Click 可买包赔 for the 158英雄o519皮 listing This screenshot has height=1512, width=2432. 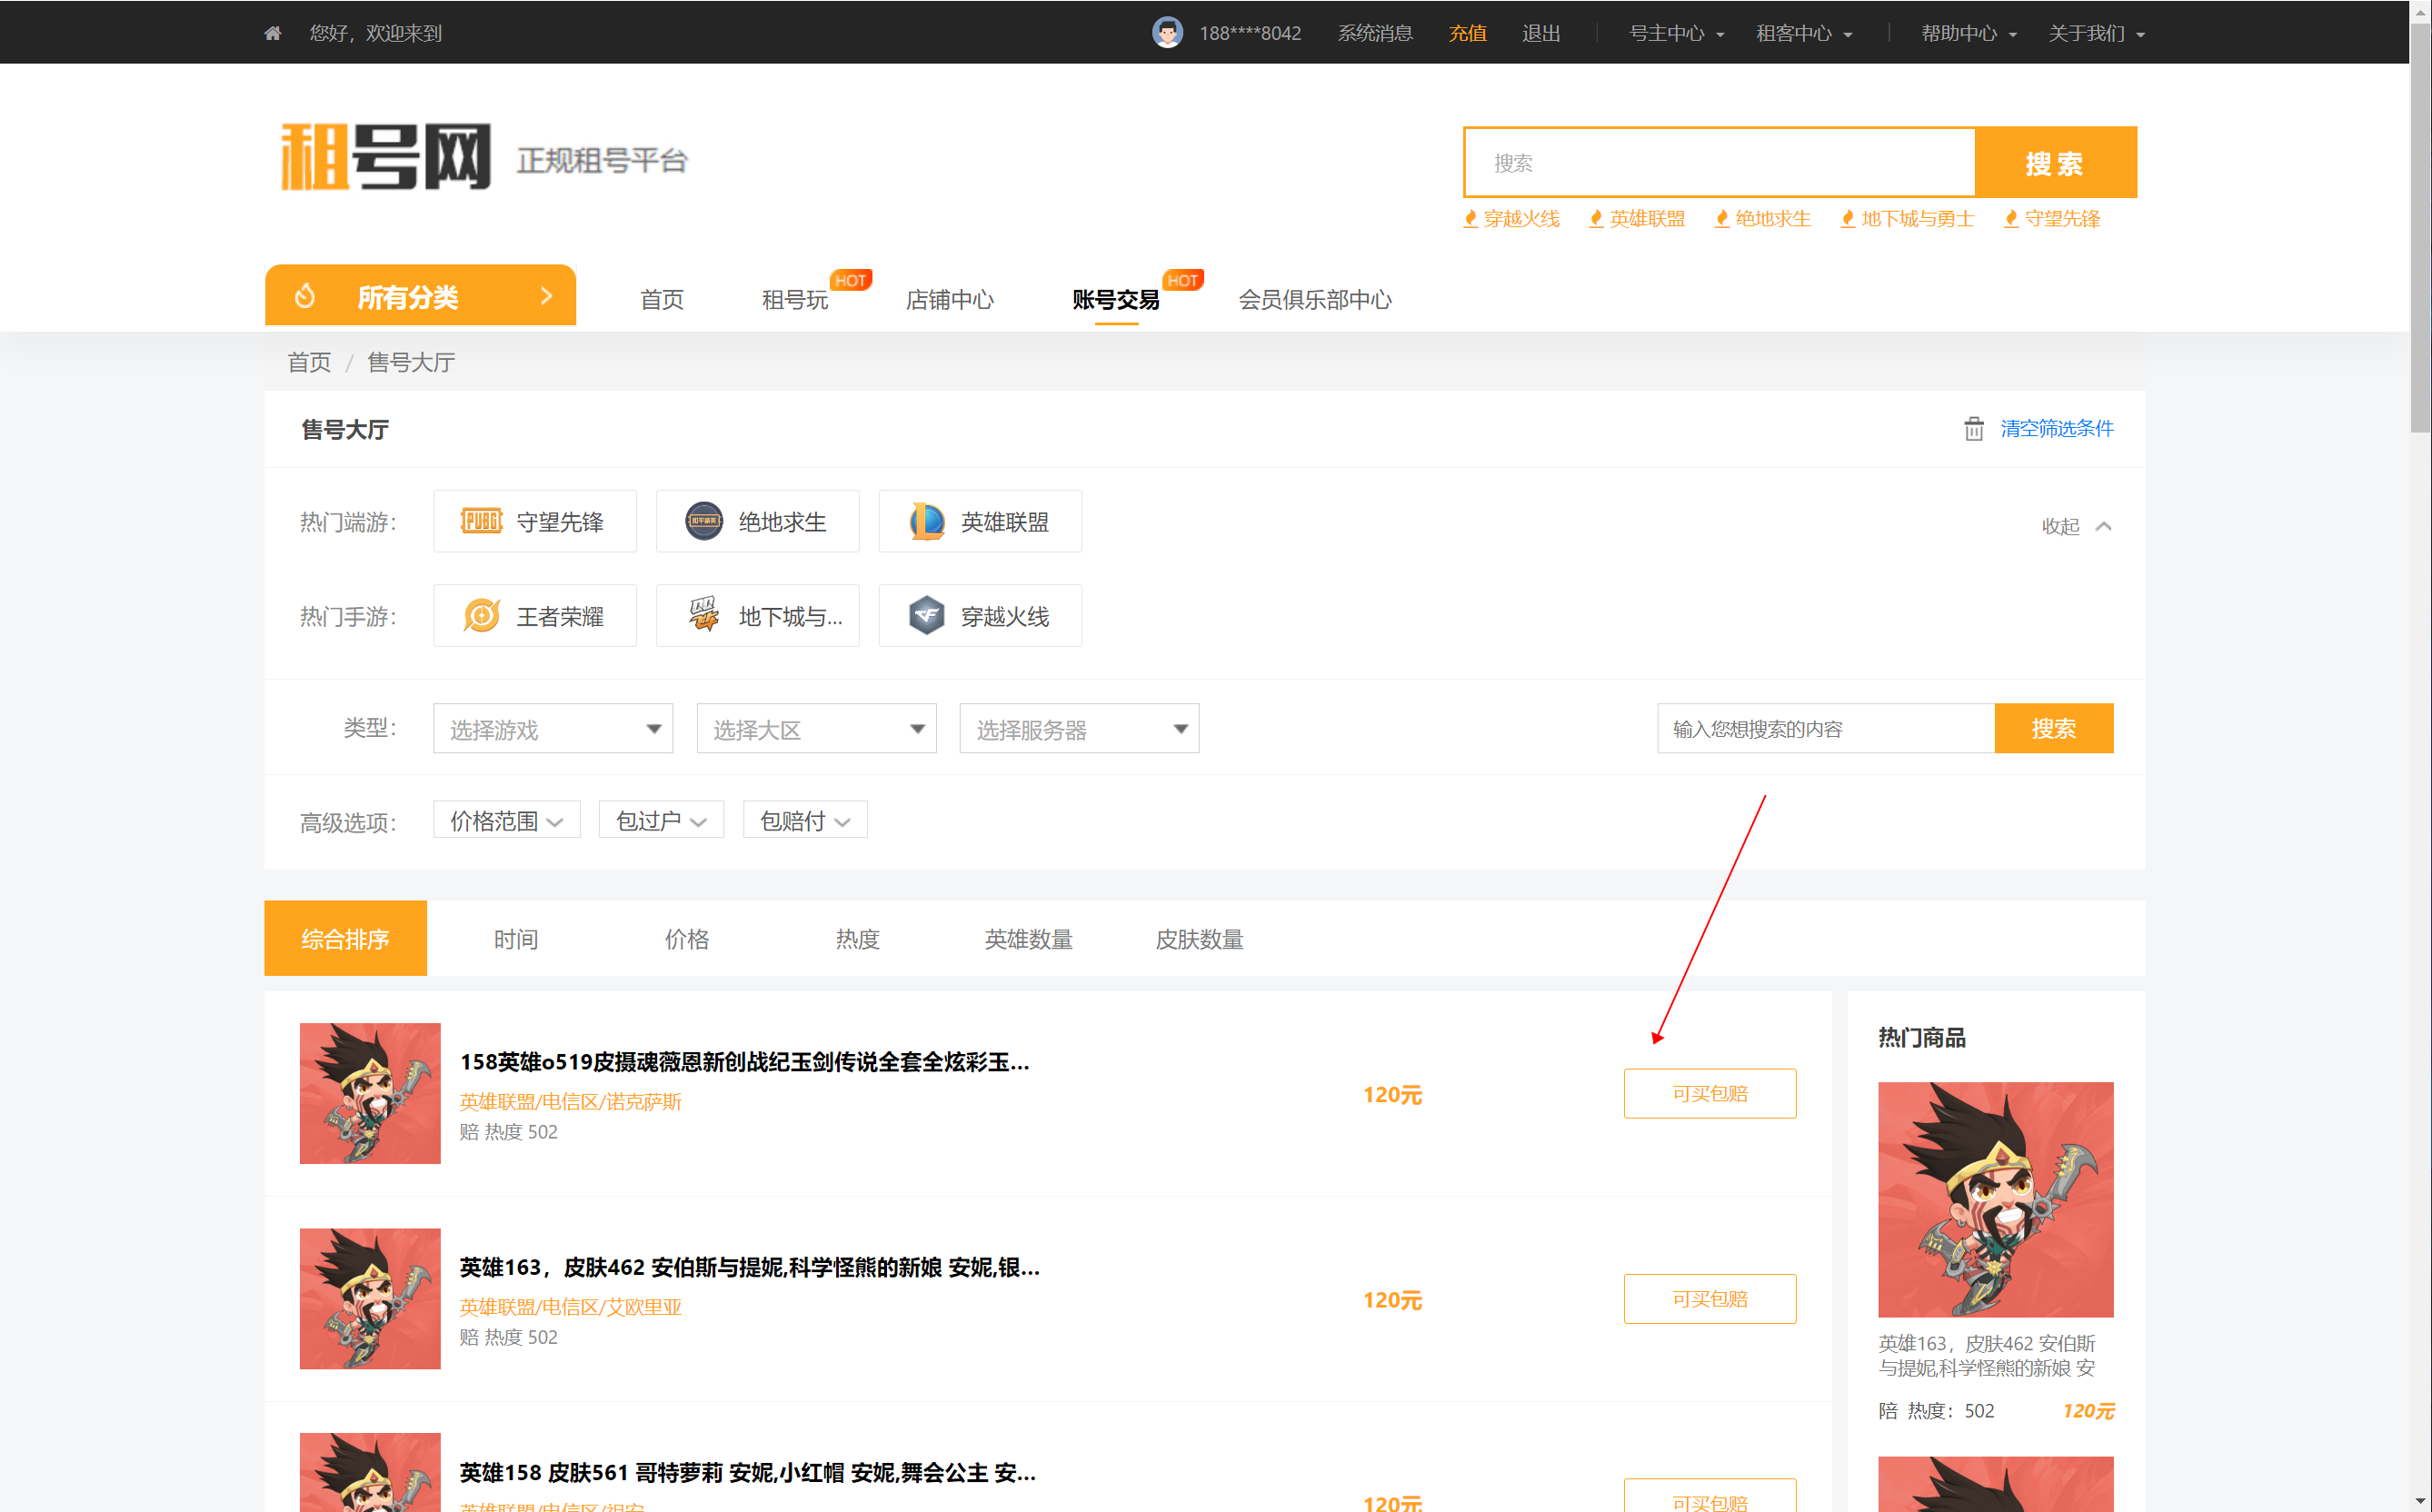click(x=1709, y=1093)
